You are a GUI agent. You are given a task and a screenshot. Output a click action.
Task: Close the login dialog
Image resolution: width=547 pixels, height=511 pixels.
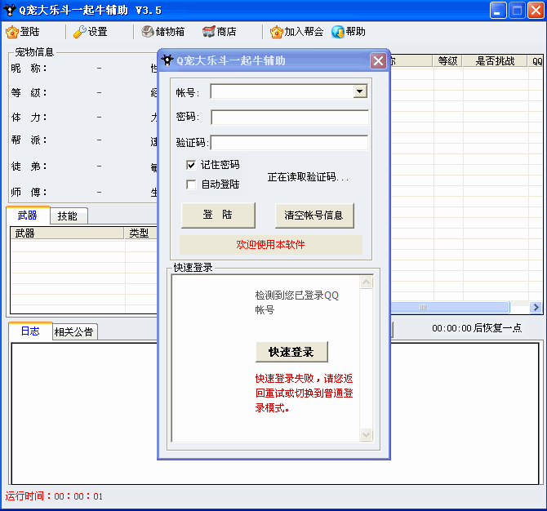pos(378,61)
